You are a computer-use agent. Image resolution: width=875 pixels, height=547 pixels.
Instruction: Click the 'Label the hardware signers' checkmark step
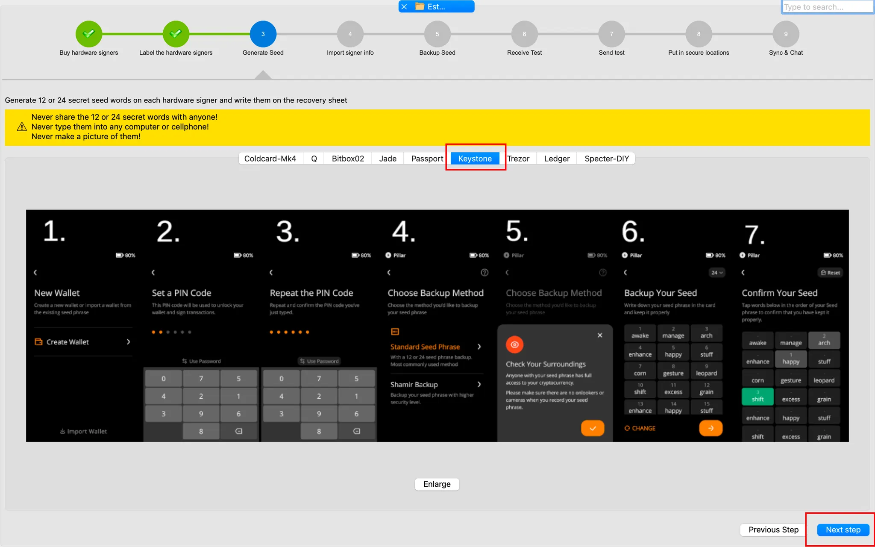tap(176, 34)
